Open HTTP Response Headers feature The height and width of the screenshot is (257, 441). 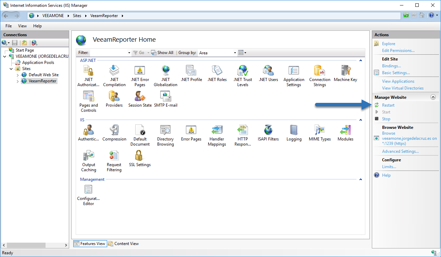coord(243,135)
